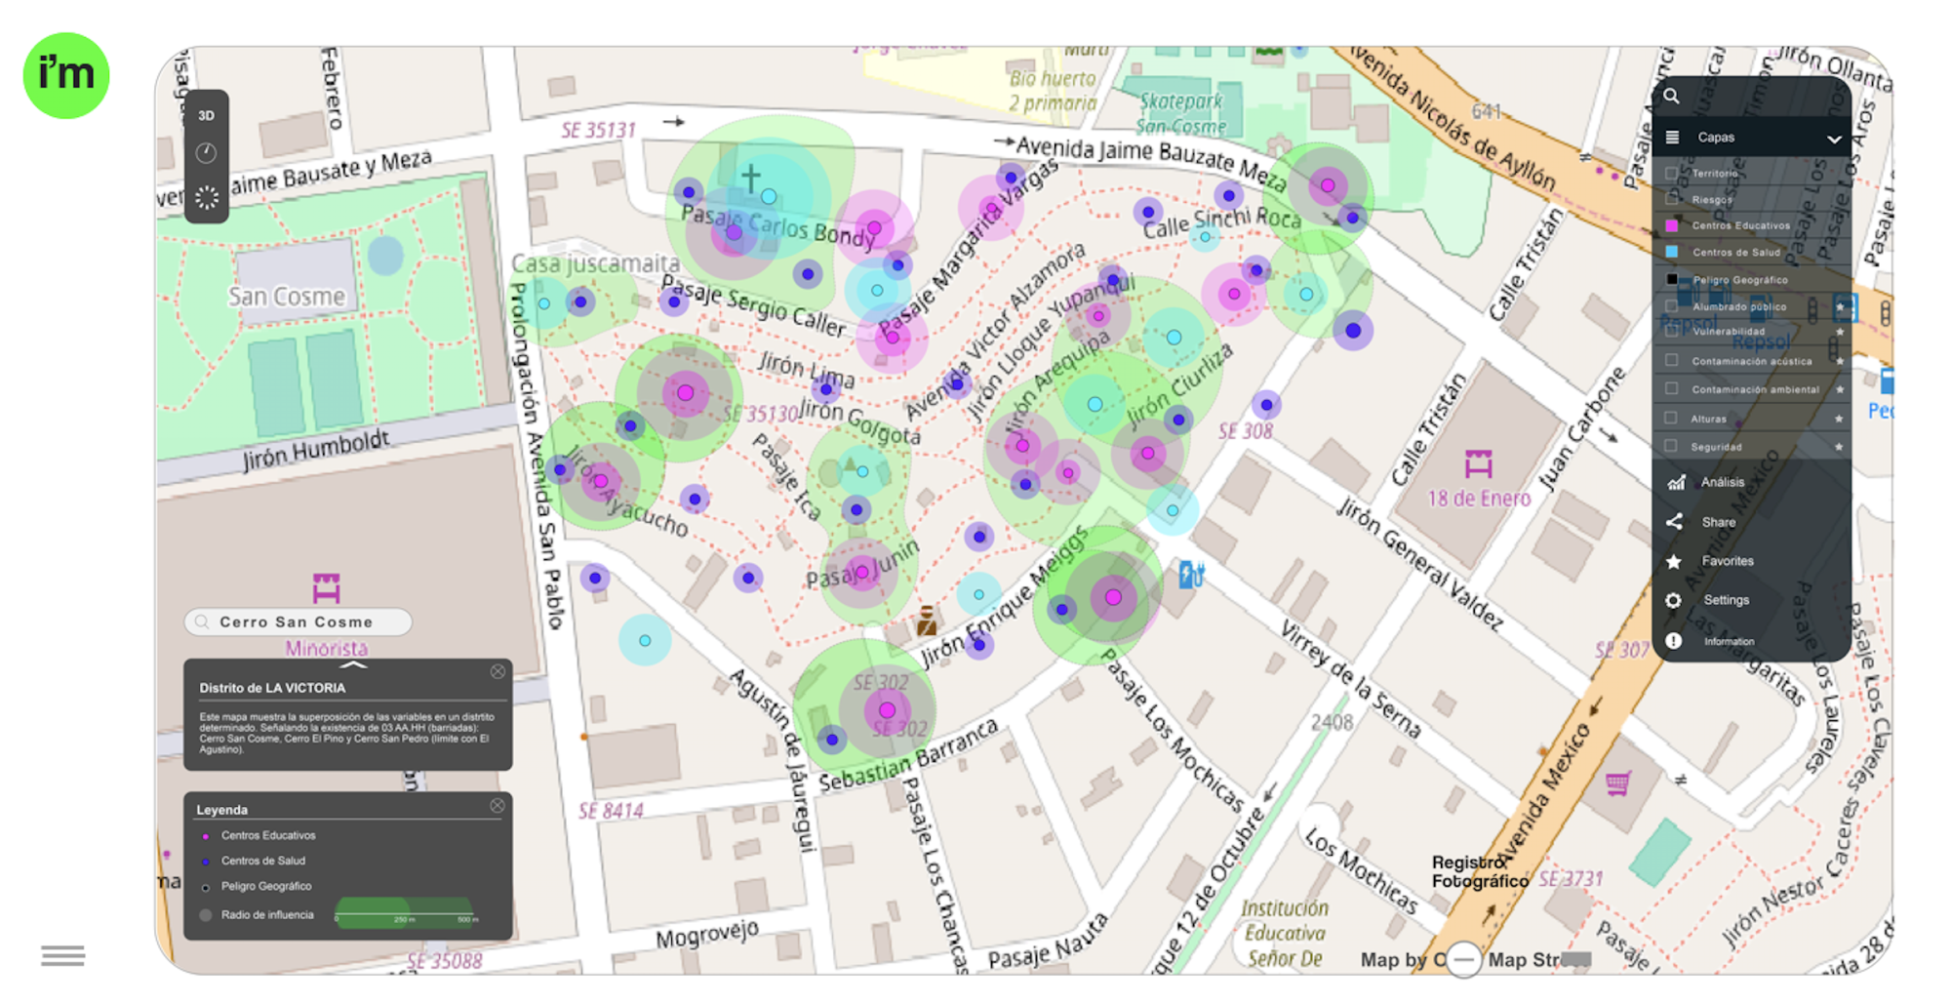The width and height of the screenshot is (1951, 1004).
Task: Click the Centros de Salud legend entry
Action: pos(254,861)
